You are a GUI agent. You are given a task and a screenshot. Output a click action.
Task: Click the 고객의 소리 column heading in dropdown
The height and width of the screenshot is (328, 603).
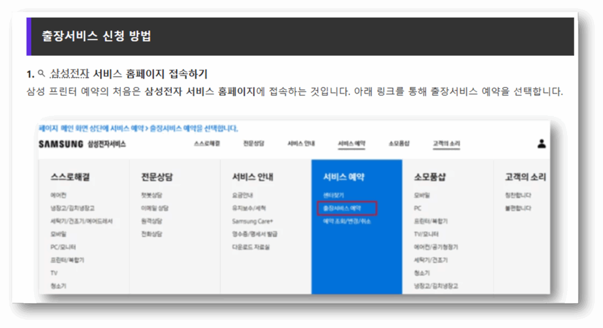[525, 177]
